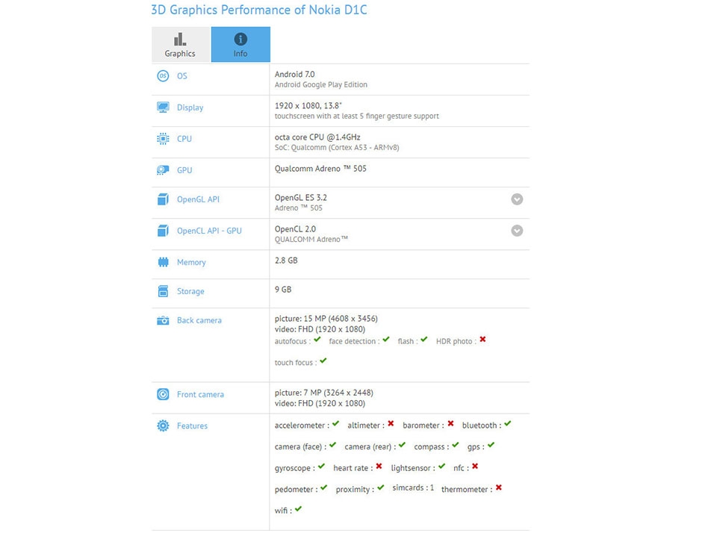Click the Back camera label
Viewport: 717px width, 533px height.
pyautogui.click(x=199, y=320)
